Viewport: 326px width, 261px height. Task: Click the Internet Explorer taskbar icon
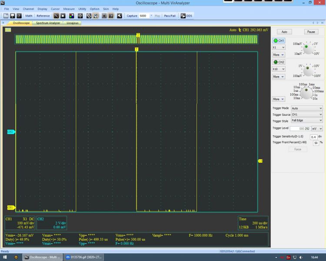[x=16, y=257]
